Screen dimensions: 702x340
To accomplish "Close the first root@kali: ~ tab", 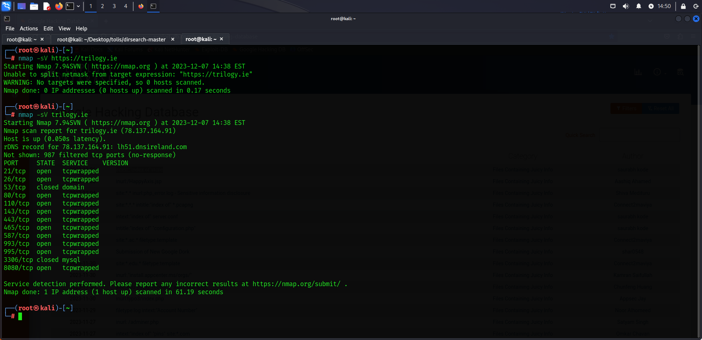I will [x=42, y=39].
